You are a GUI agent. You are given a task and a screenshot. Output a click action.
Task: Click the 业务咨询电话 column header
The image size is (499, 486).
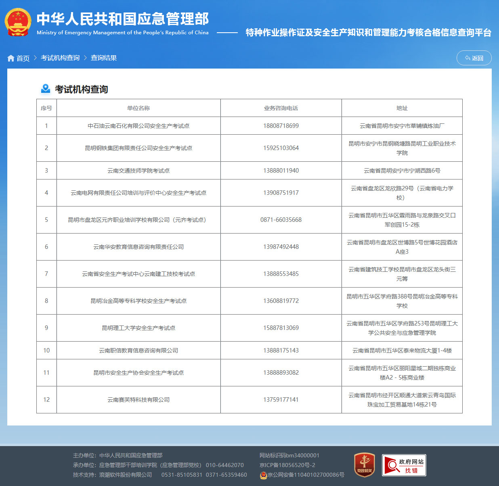(281, 108)
